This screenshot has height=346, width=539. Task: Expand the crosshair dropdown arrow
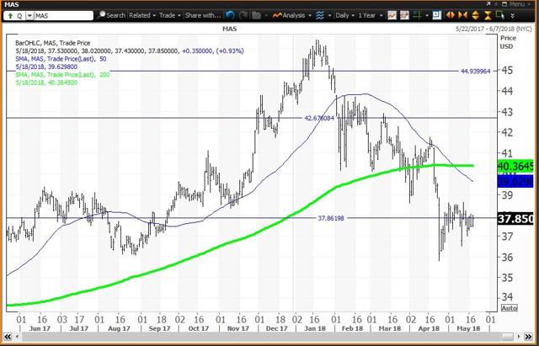(427, 16)
